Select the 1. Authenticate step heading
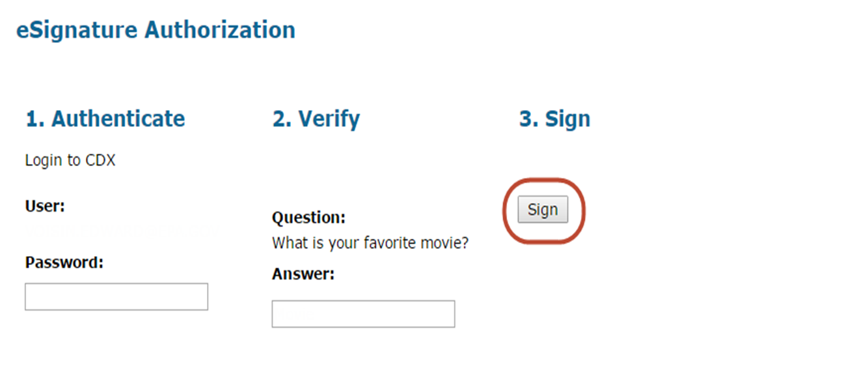 pos(105,119)
